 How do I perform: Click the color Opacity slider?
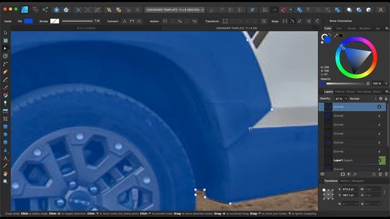coord(348,84)
